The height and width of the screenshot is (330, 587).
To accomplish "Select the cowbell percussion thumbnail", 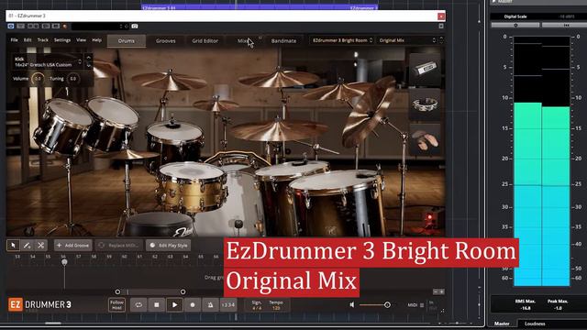I will (x=425, y=69).
